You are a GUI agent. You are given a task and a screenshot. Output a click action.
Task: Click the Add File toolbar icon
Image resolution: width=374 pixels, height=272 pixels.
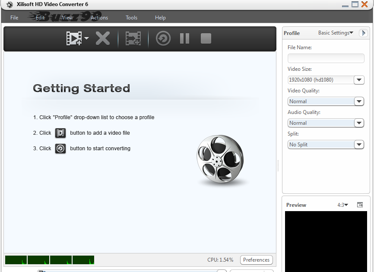coord(74,38)
